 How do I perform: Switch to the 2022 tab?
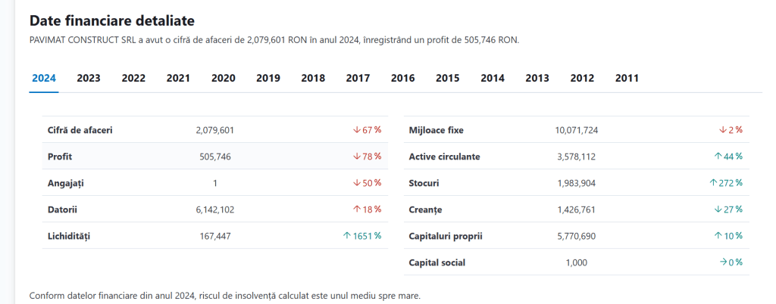click(x=133, y=78)
